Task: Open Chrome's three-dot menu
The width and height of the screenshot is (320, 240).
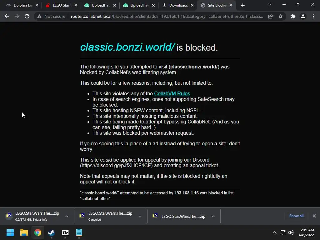Action: pyautogui.click(x=313, y=16)
